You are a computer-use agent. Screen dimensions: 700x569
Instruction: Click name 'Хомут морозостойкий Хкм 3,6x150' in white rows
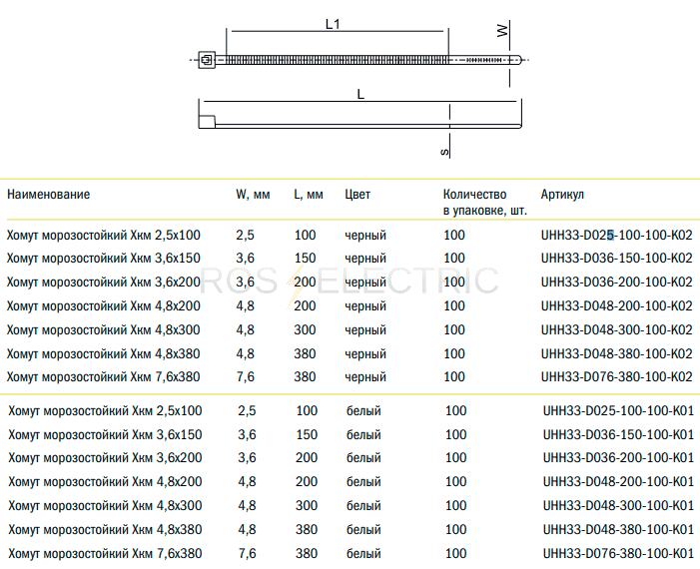click(106, 435)
